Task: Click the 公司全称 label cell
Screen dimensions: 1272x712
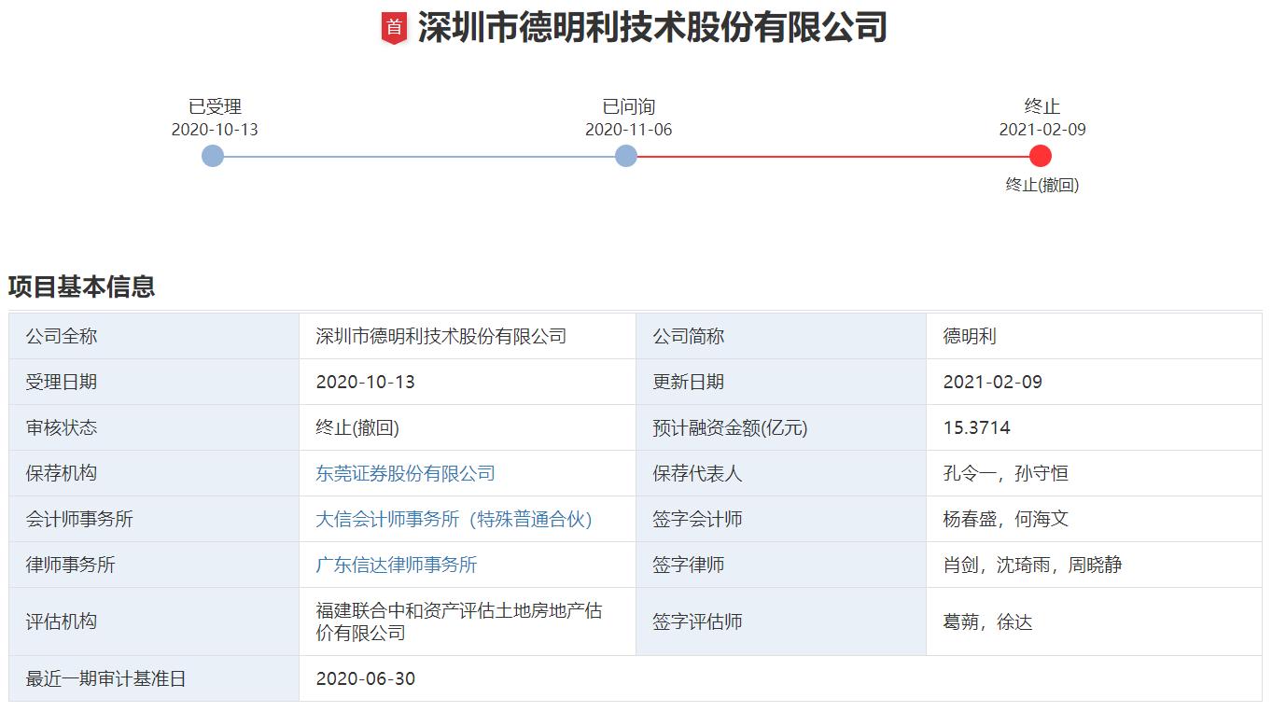Action: point(154,336)
